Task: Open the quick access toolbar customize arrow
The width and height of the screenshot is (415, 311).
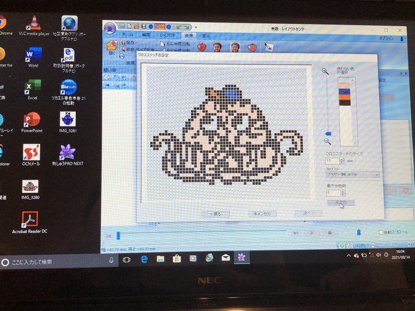Action: tap(196, 27)
